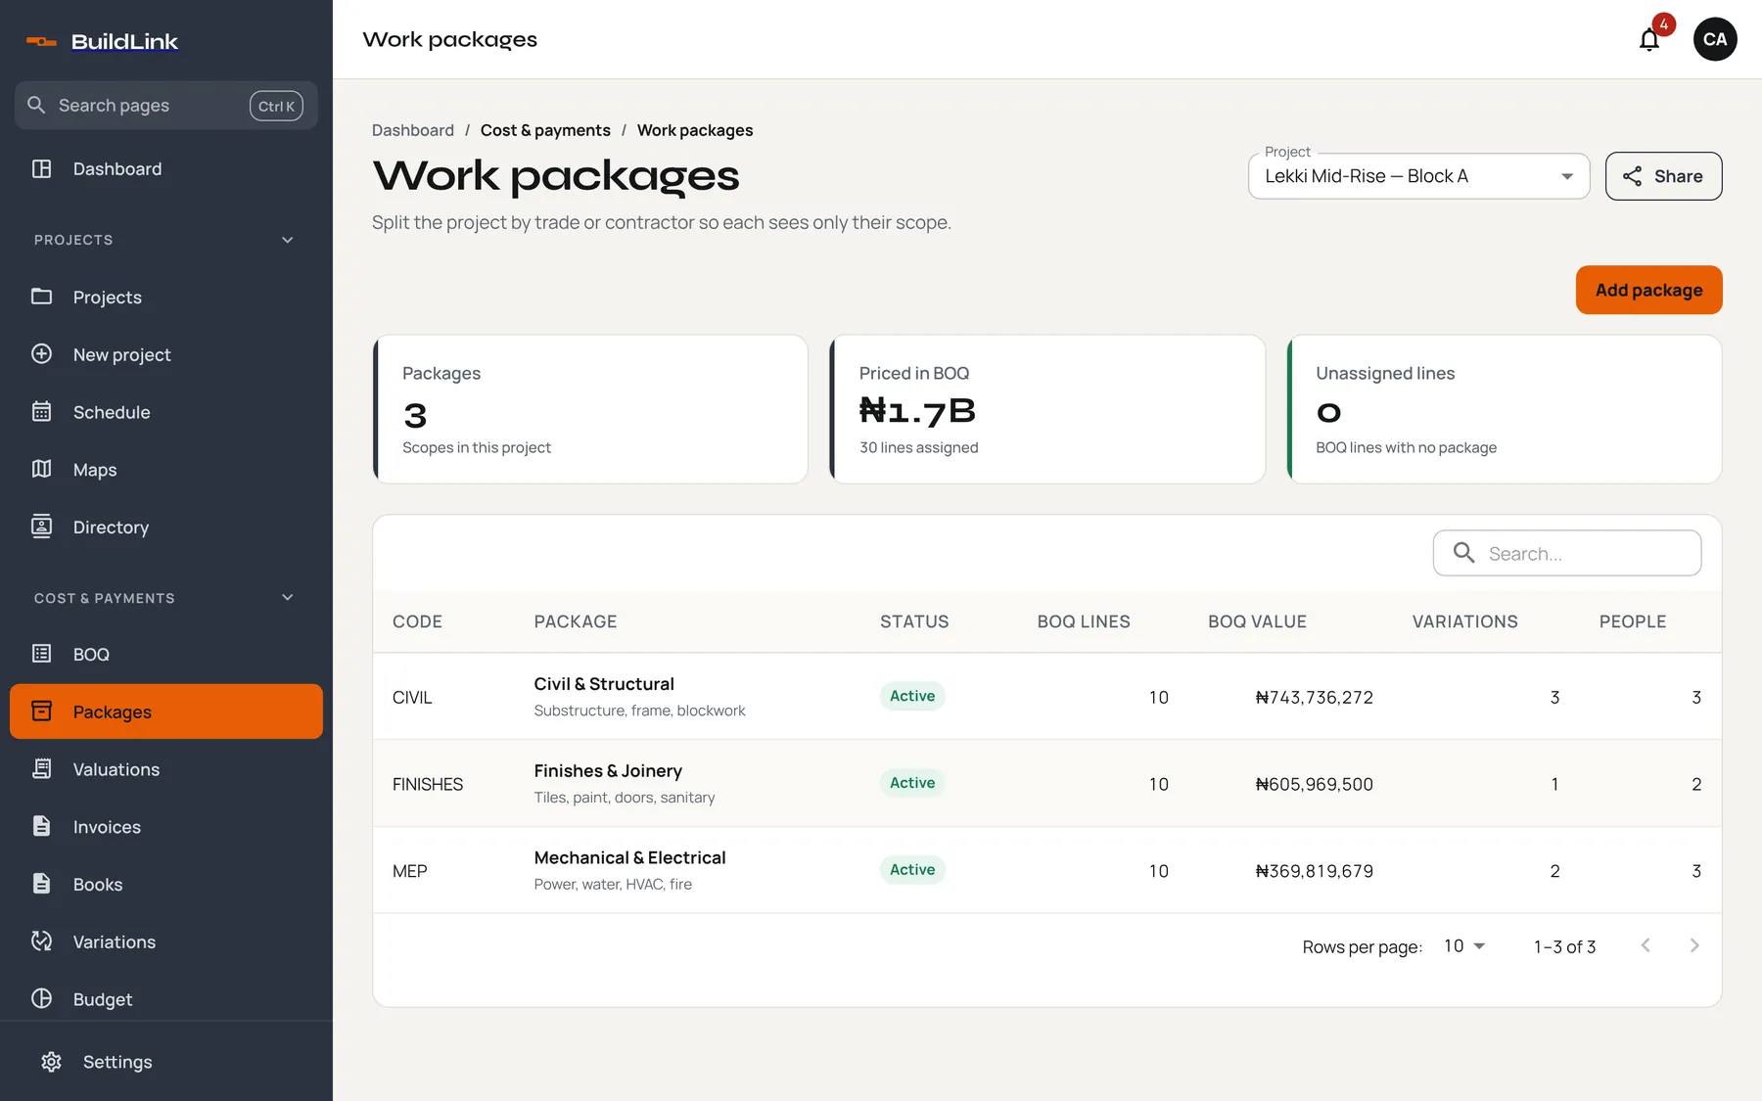This screenshot has width=1762, height=1101.
Task: Open the CA user avatar menu
Action: pos(1715,39)
